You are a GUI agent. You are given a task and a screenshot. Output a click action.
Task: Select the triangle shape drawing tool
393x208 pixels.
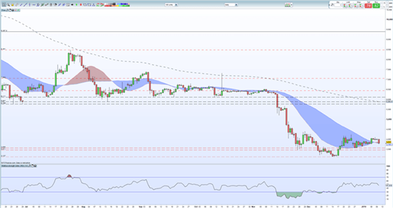click(94, 5)
